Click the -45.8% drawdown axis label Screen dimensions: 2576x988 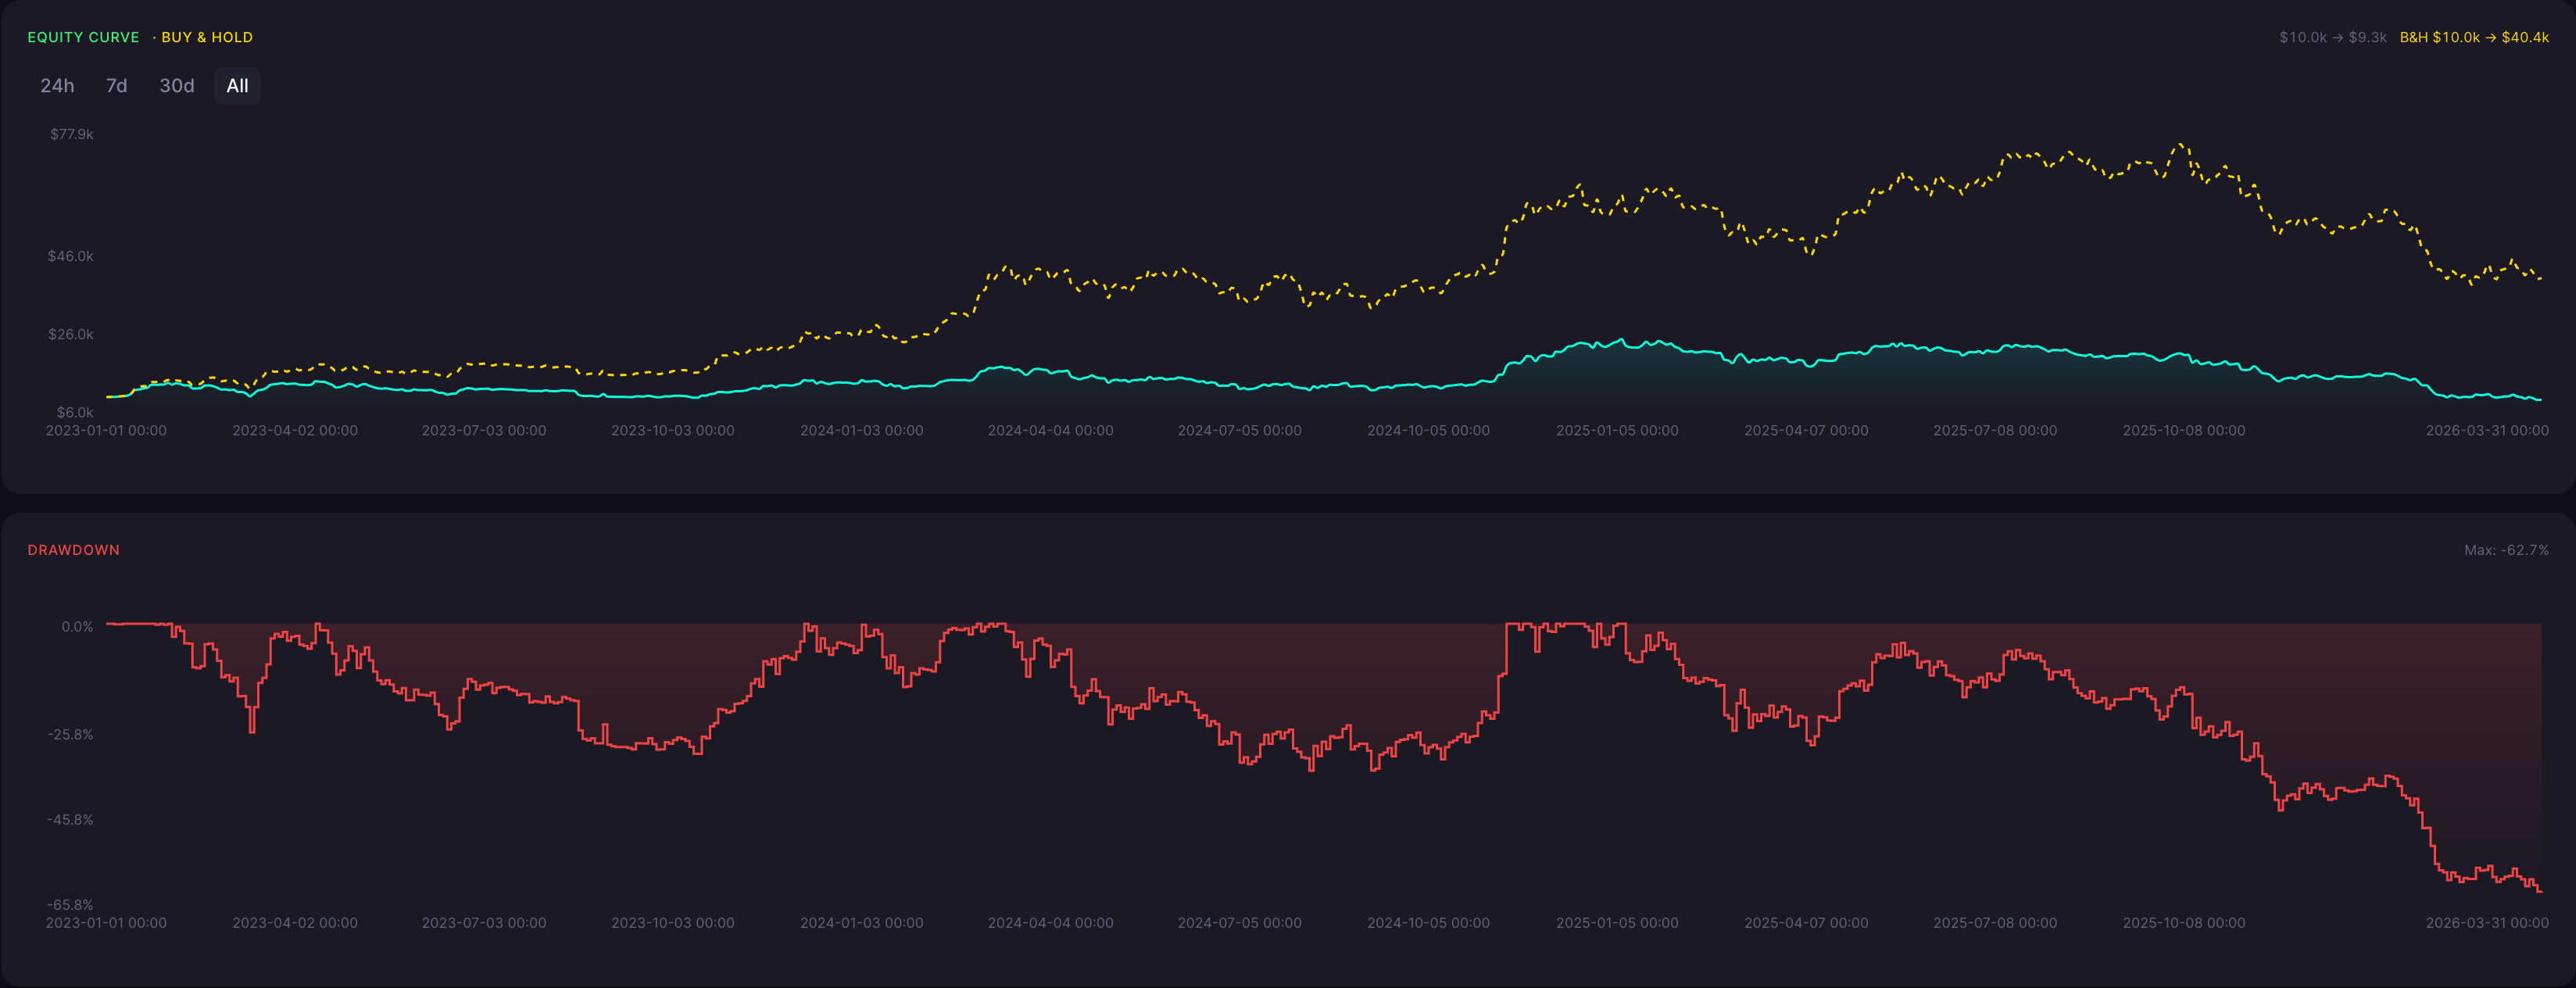70,819
